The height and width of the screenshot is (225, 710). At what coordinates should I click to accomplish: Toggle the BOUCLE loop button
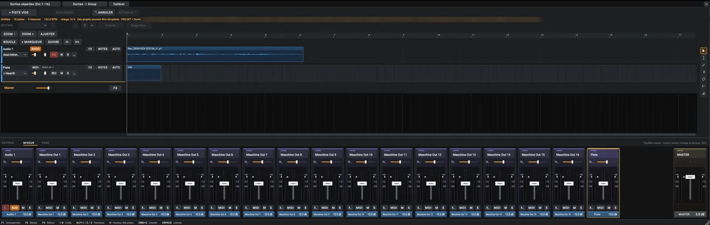[9, 42]
